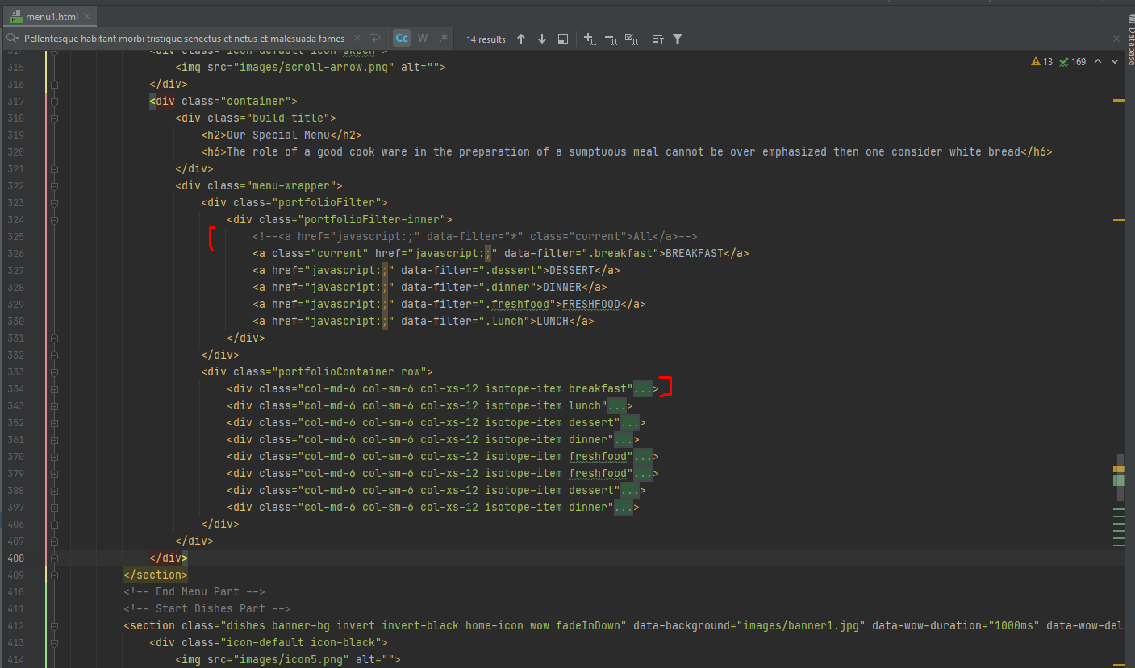Click the New Line icon in search bar

point(375,39)
